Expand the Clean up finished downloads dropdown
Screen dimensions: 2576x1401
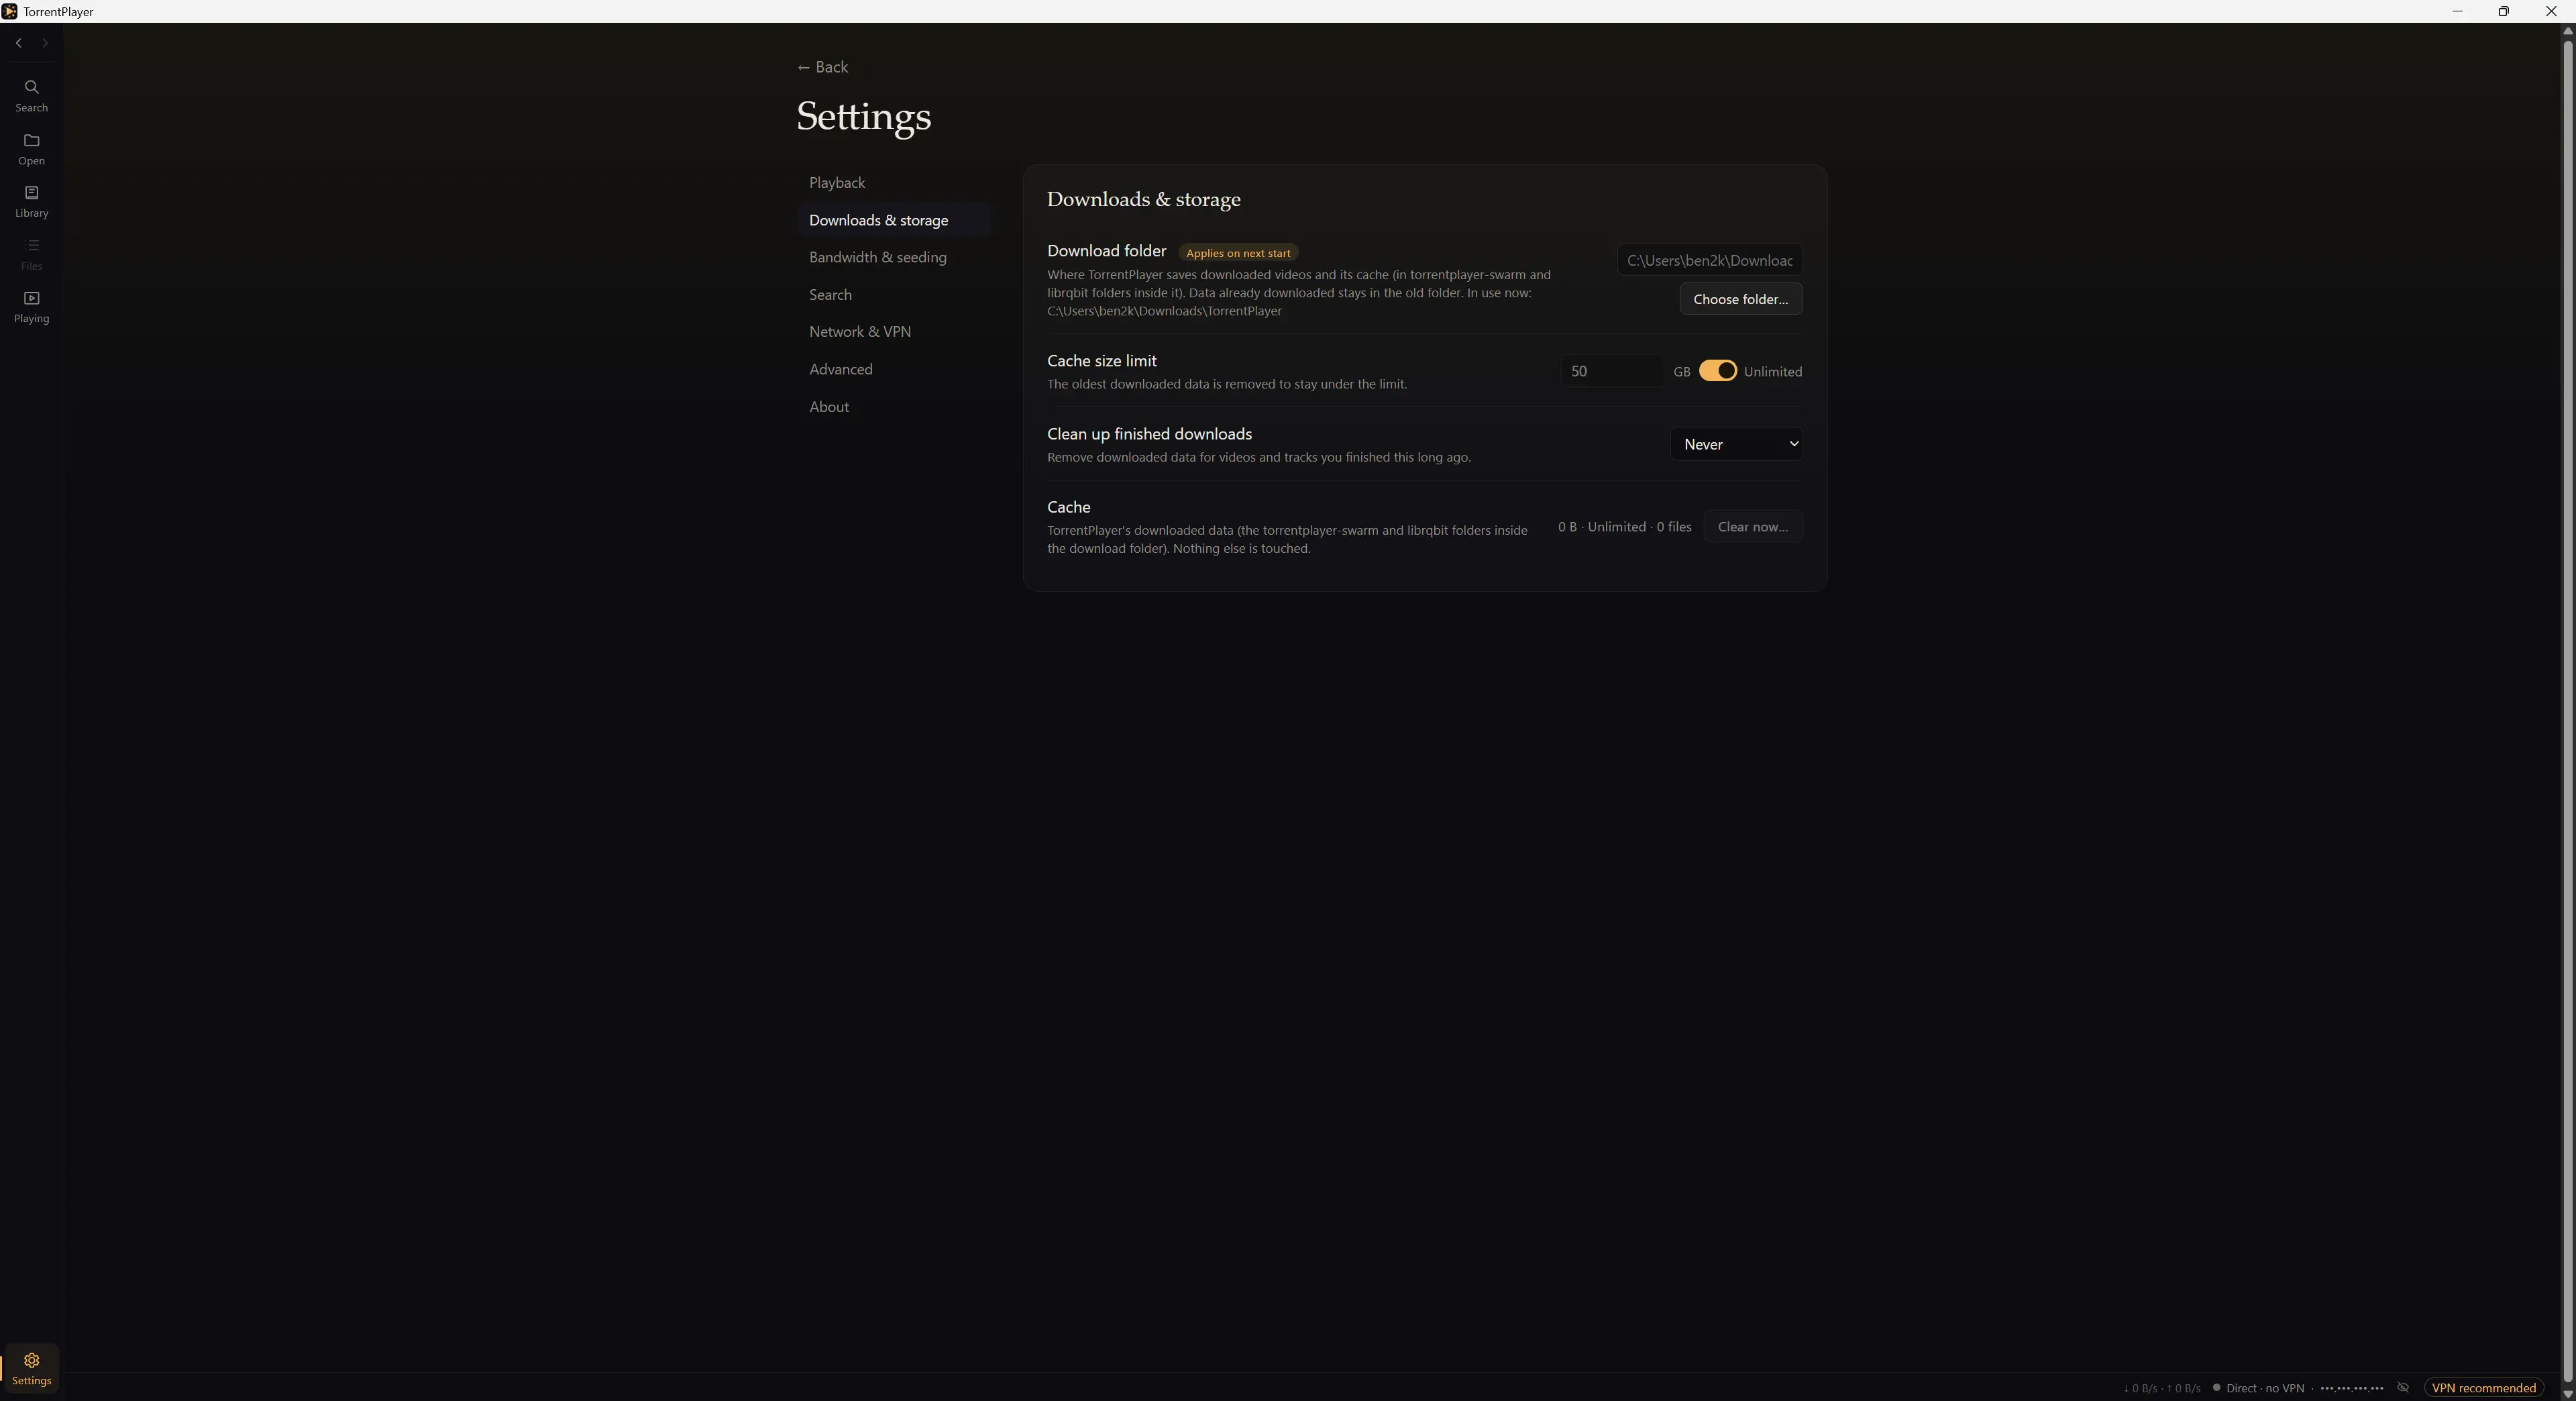tap(1736, 444)
